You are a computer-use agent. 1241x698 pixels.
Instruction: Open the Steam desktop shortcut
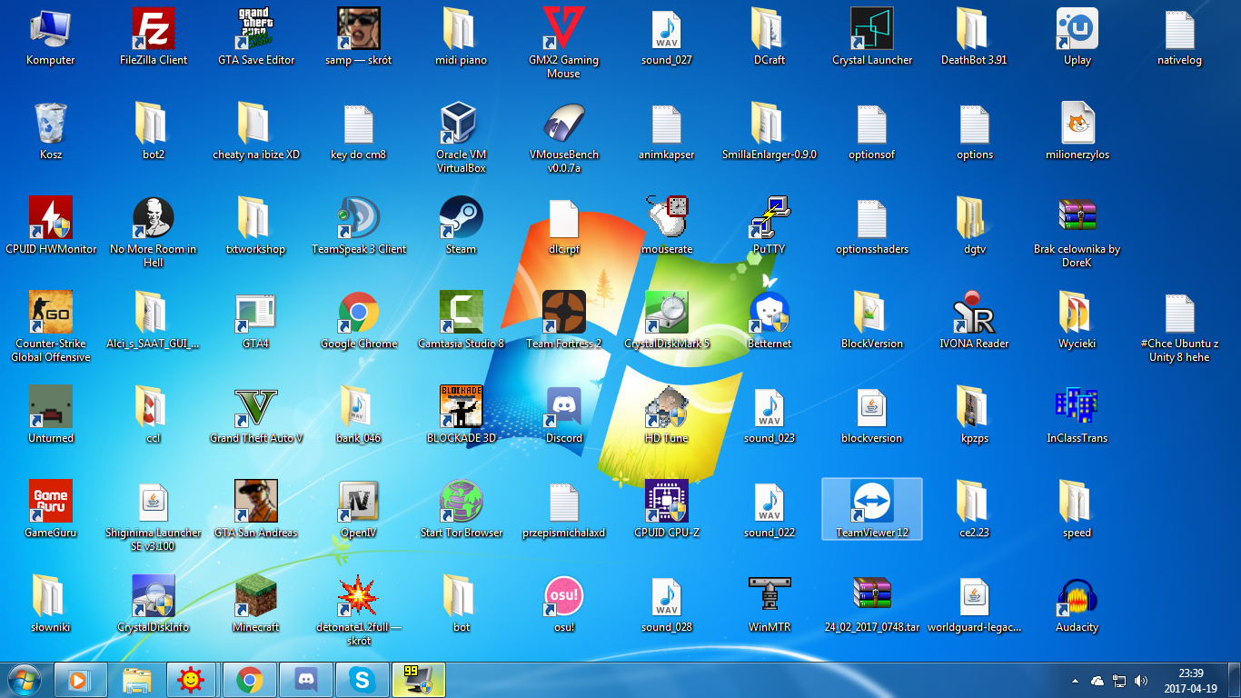(x=462, y=218)
